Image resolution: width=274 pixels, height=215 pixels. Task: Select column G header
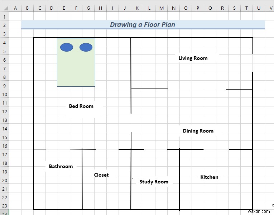click(88, 8)
